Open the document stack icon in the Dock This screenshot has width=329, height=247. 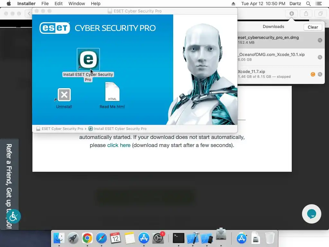coord(255,238)
